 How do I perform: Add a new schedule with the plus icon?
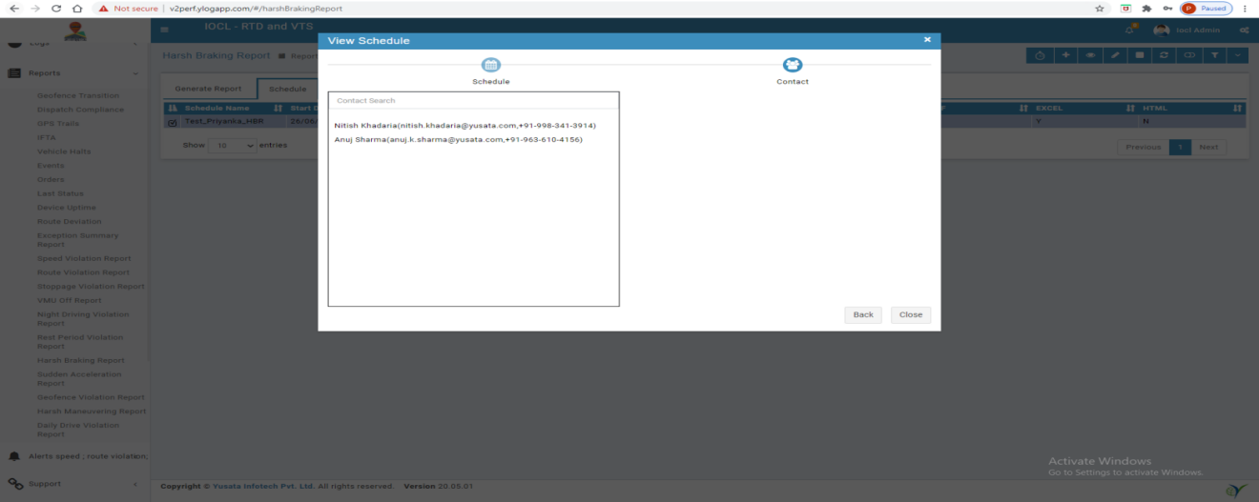click(x=1065, y=55)
